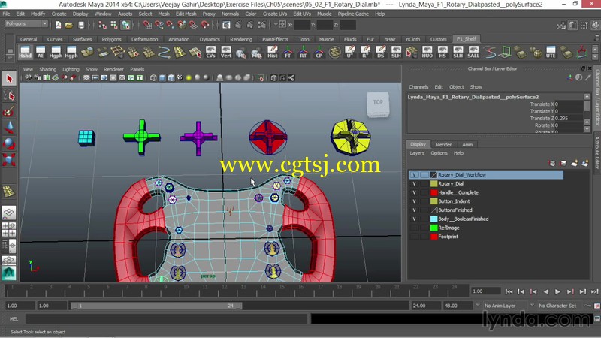601x338 pixels.
Task: Toggle visibility of Rotary_Dial_Workflow layer
Action: click(414, 175)
